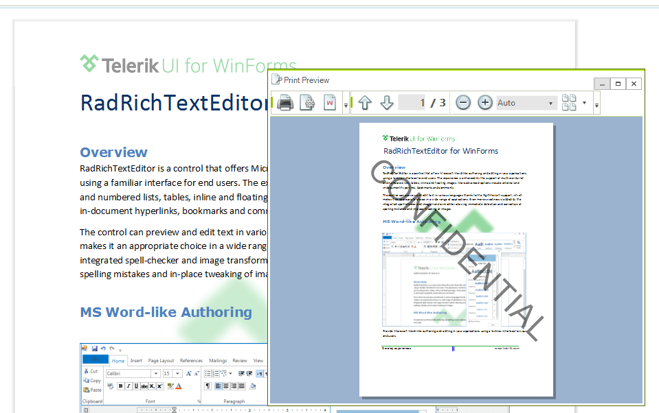Click the Print icon in Print Preview
Screen dimensions: 659x413
(x=285, y=102)
